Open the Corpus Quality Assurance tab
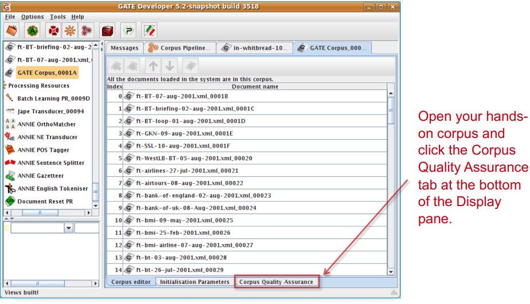Viewport: 530px width, 304px height. 276,282
